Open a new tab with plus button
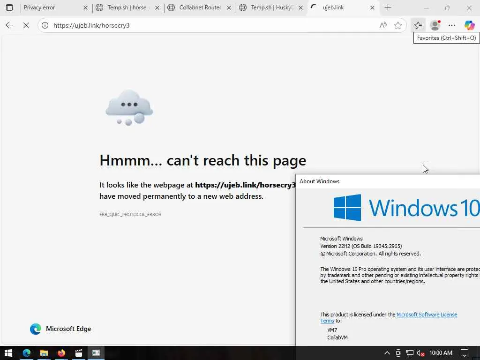The height and width of the screenshot is (360, 480). [388, 7]
